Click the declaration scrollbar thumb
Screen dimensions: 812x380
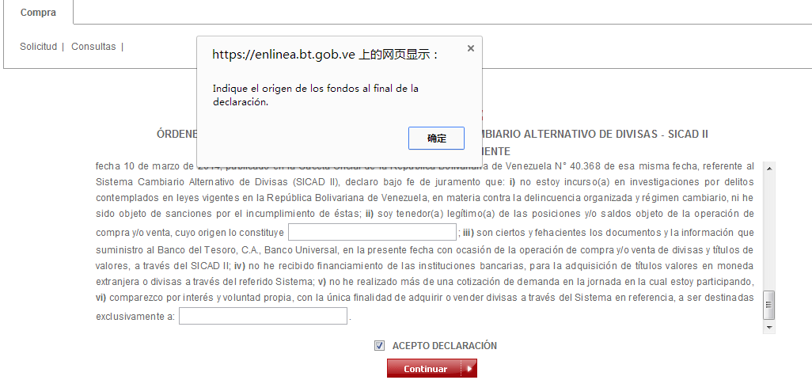(769, 306)
